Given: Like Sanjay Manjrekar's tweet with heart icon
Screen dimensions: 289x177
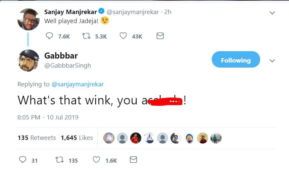Looking at the screenshot, I should click(123, 36).
